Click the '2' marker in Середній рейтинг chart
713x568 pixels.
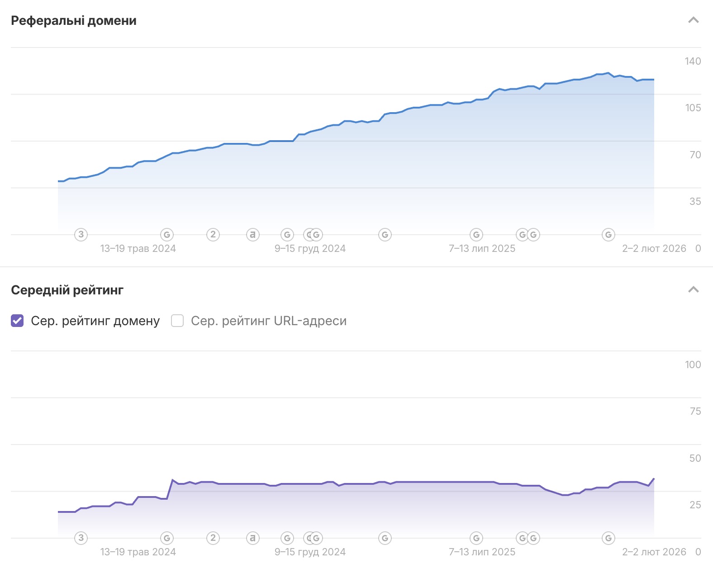click(x=213, y=538)
